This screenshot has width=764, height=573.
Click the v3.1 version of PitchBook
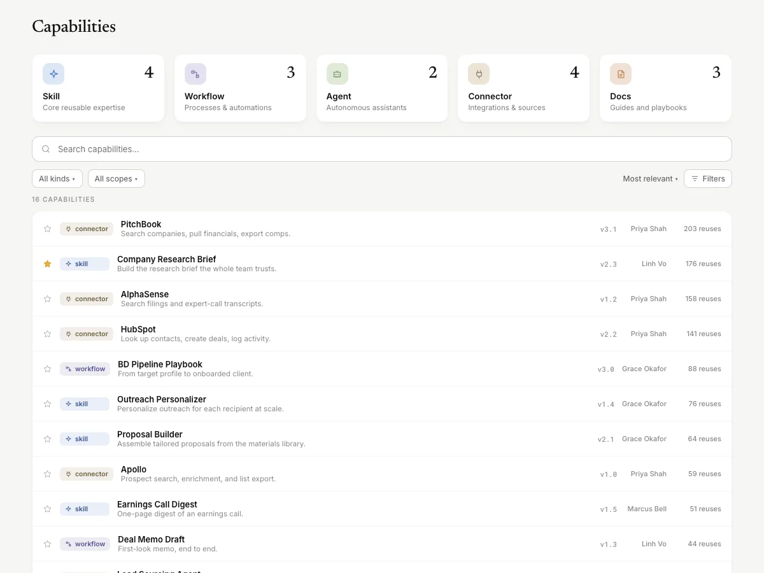[609, 229]
